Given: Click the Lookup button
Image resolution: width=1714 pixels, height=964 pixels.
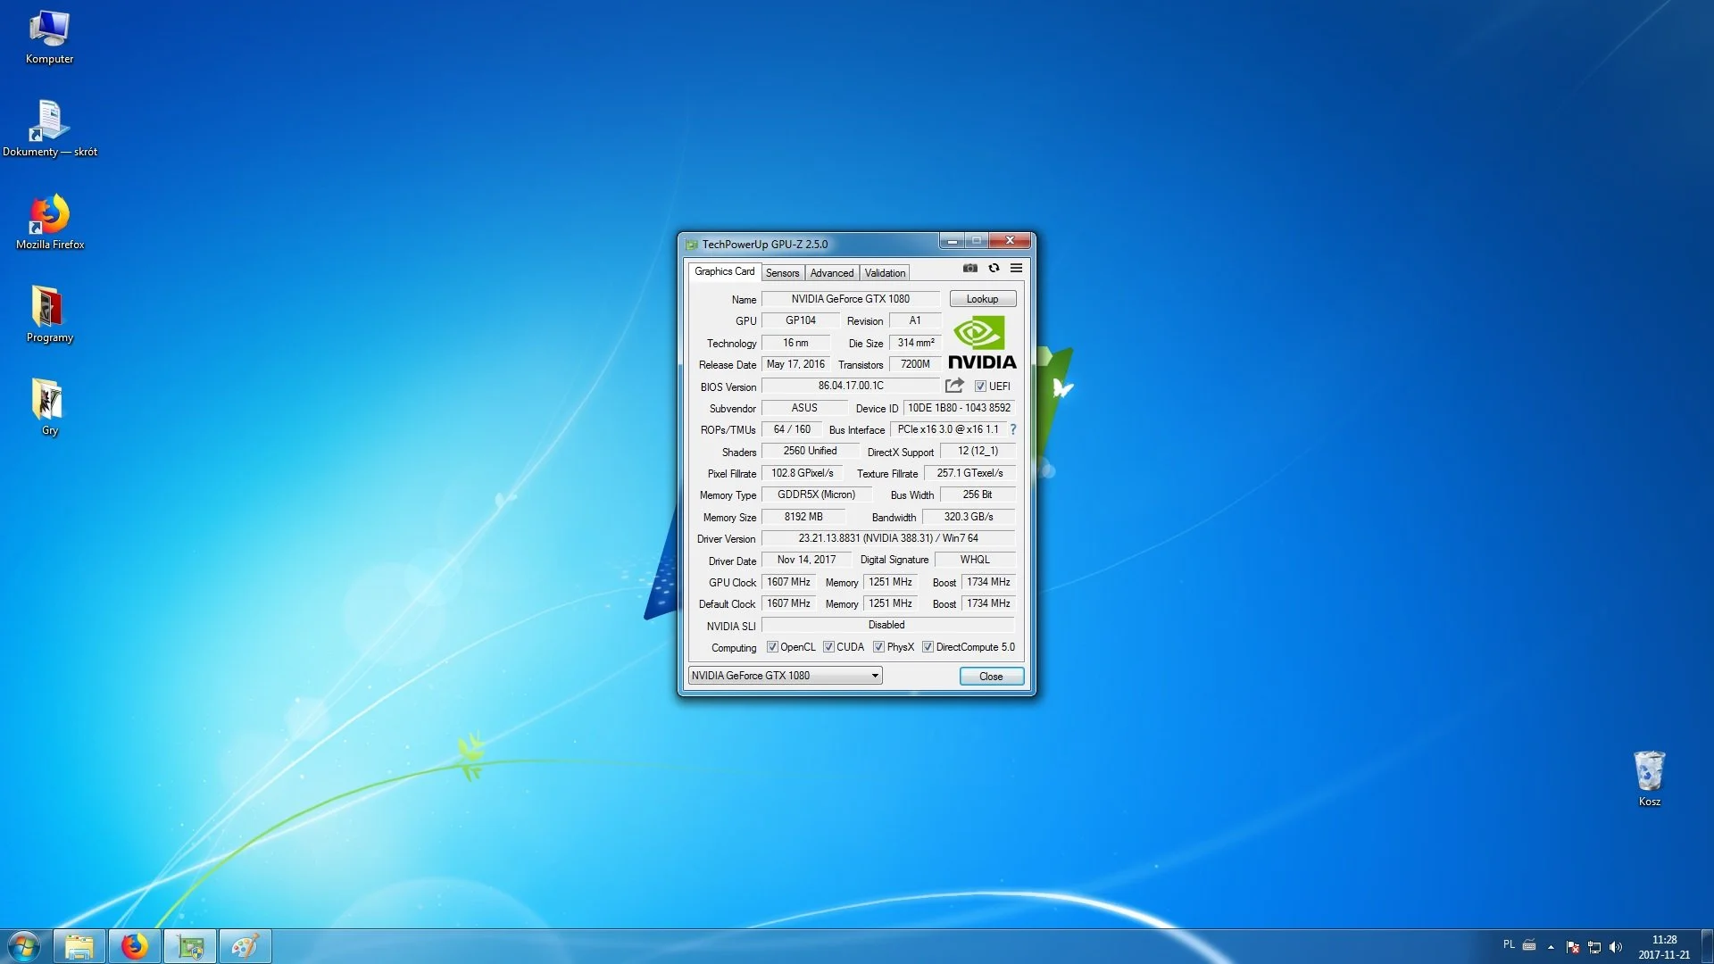Looking at the screenshot, I should 982,299.
